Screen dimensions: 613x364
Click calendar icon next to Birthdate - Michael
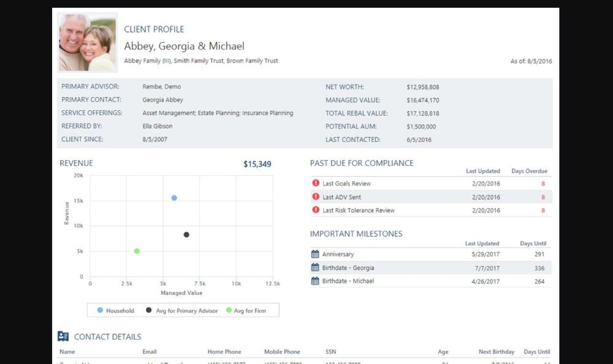click(315, 281)
